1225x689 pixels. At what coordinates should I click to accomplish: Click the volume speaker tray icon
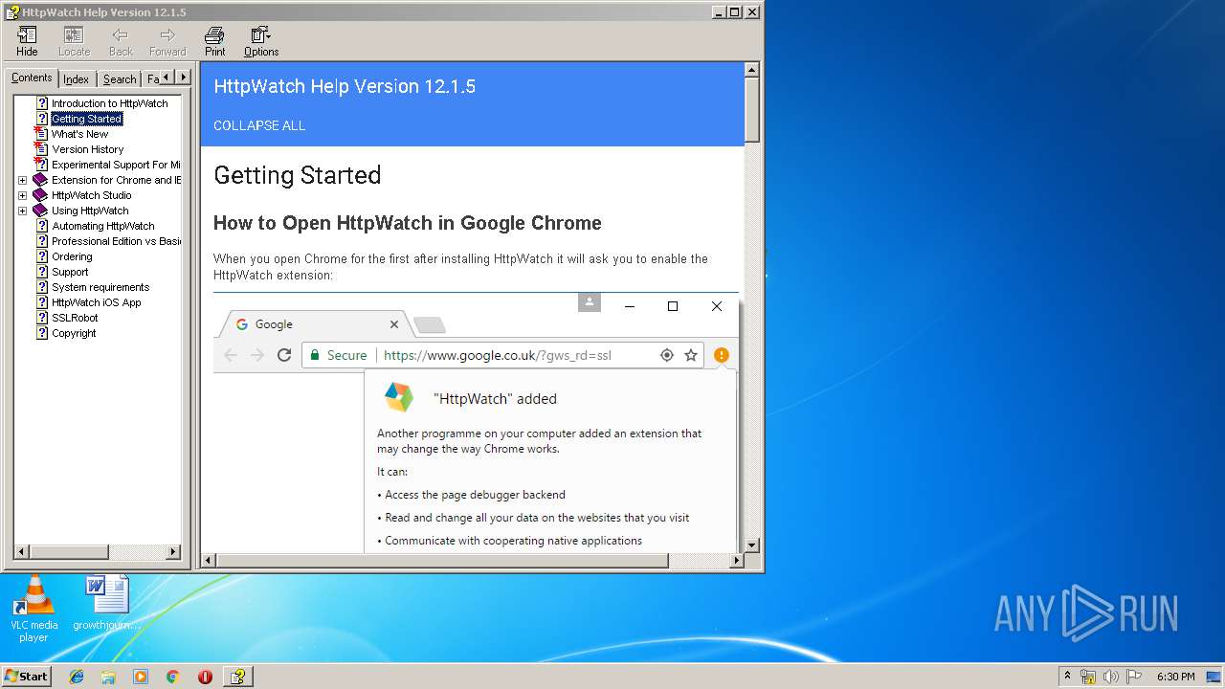pos(1111,677)
